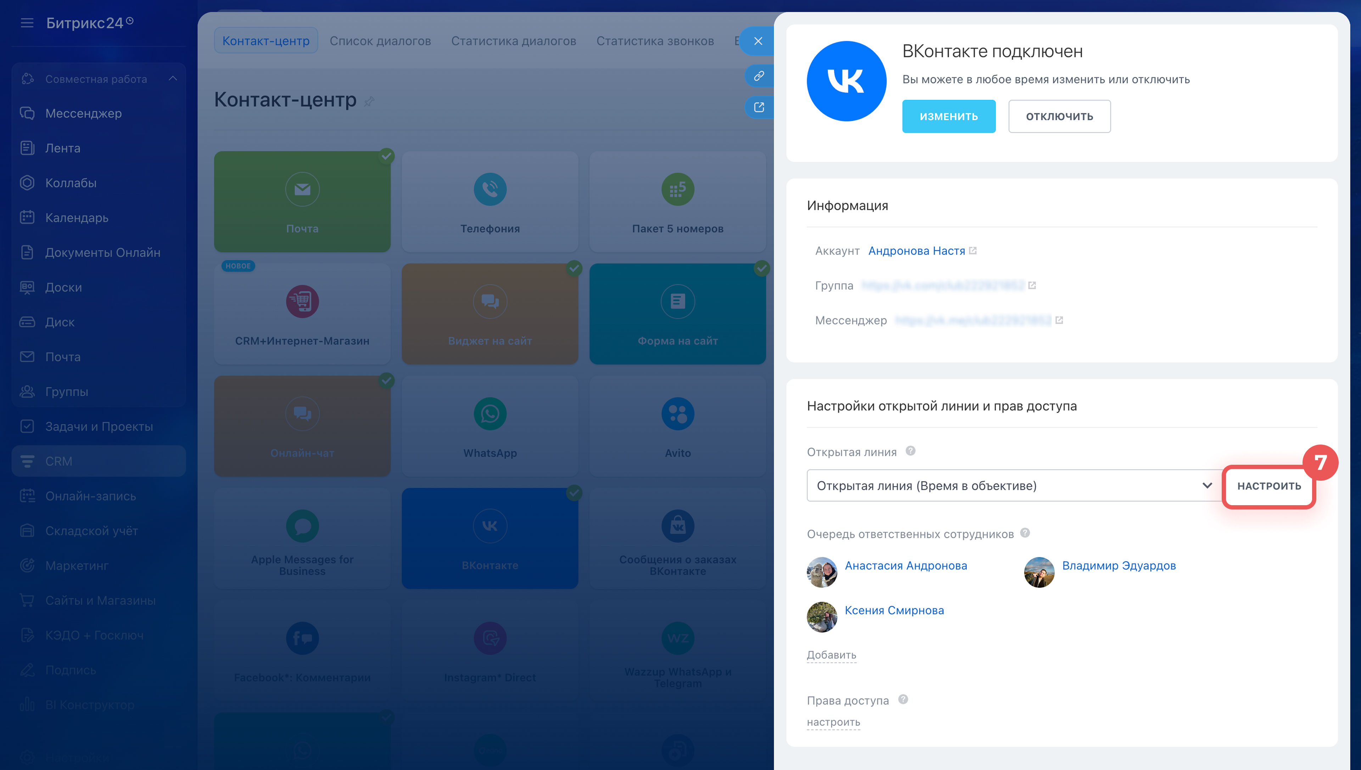Collapse the Совместная работа sidebar section
Screen dimensions: 1361x770
[x=172, y=79]
